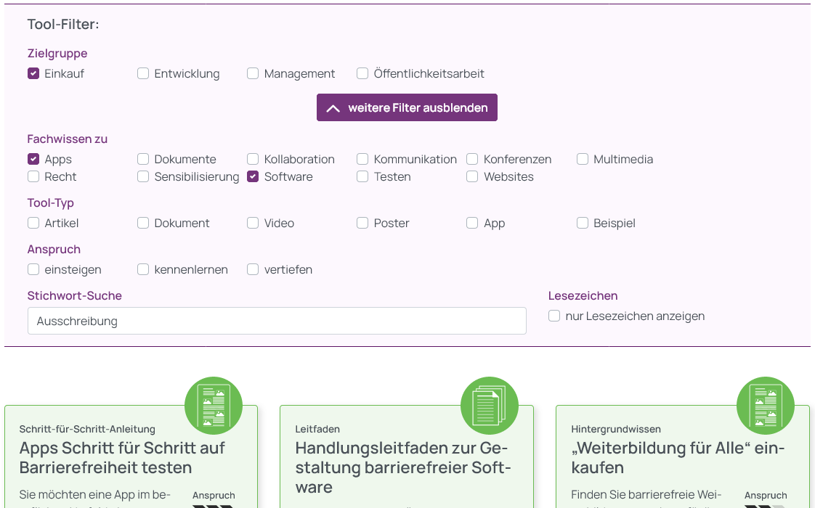Enable the kennenlernen level filter
The image size is (815, 508).
coord(143,269)
